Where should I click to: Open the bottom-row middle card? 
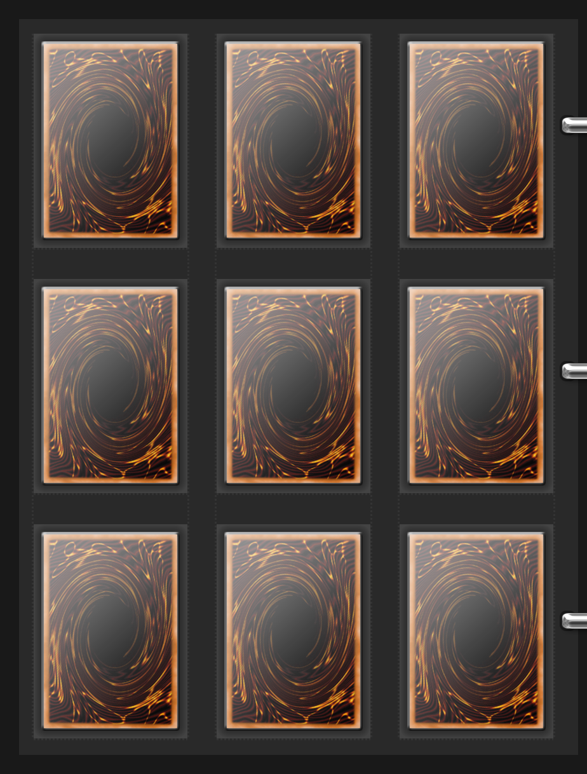pyautogui.click(x=293, y=631)
